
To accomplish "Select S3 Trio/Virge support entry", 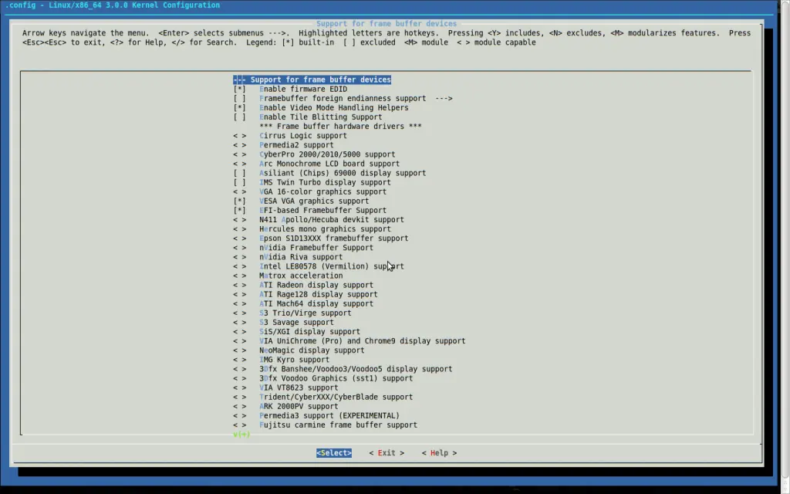I will click(306, 313).
